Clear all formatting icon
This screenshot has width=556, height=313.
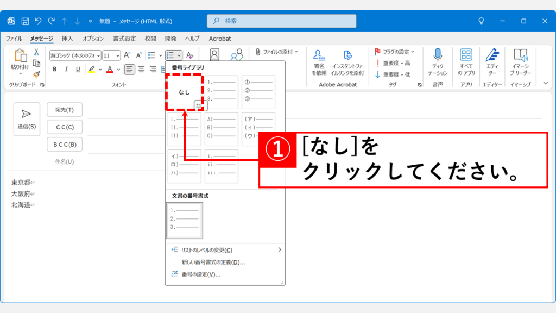[x=189, y=55]
